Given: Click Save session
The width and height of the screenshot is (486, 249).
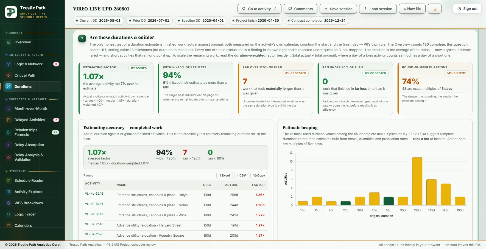Looking at the screenshot, I should point(338,9).
